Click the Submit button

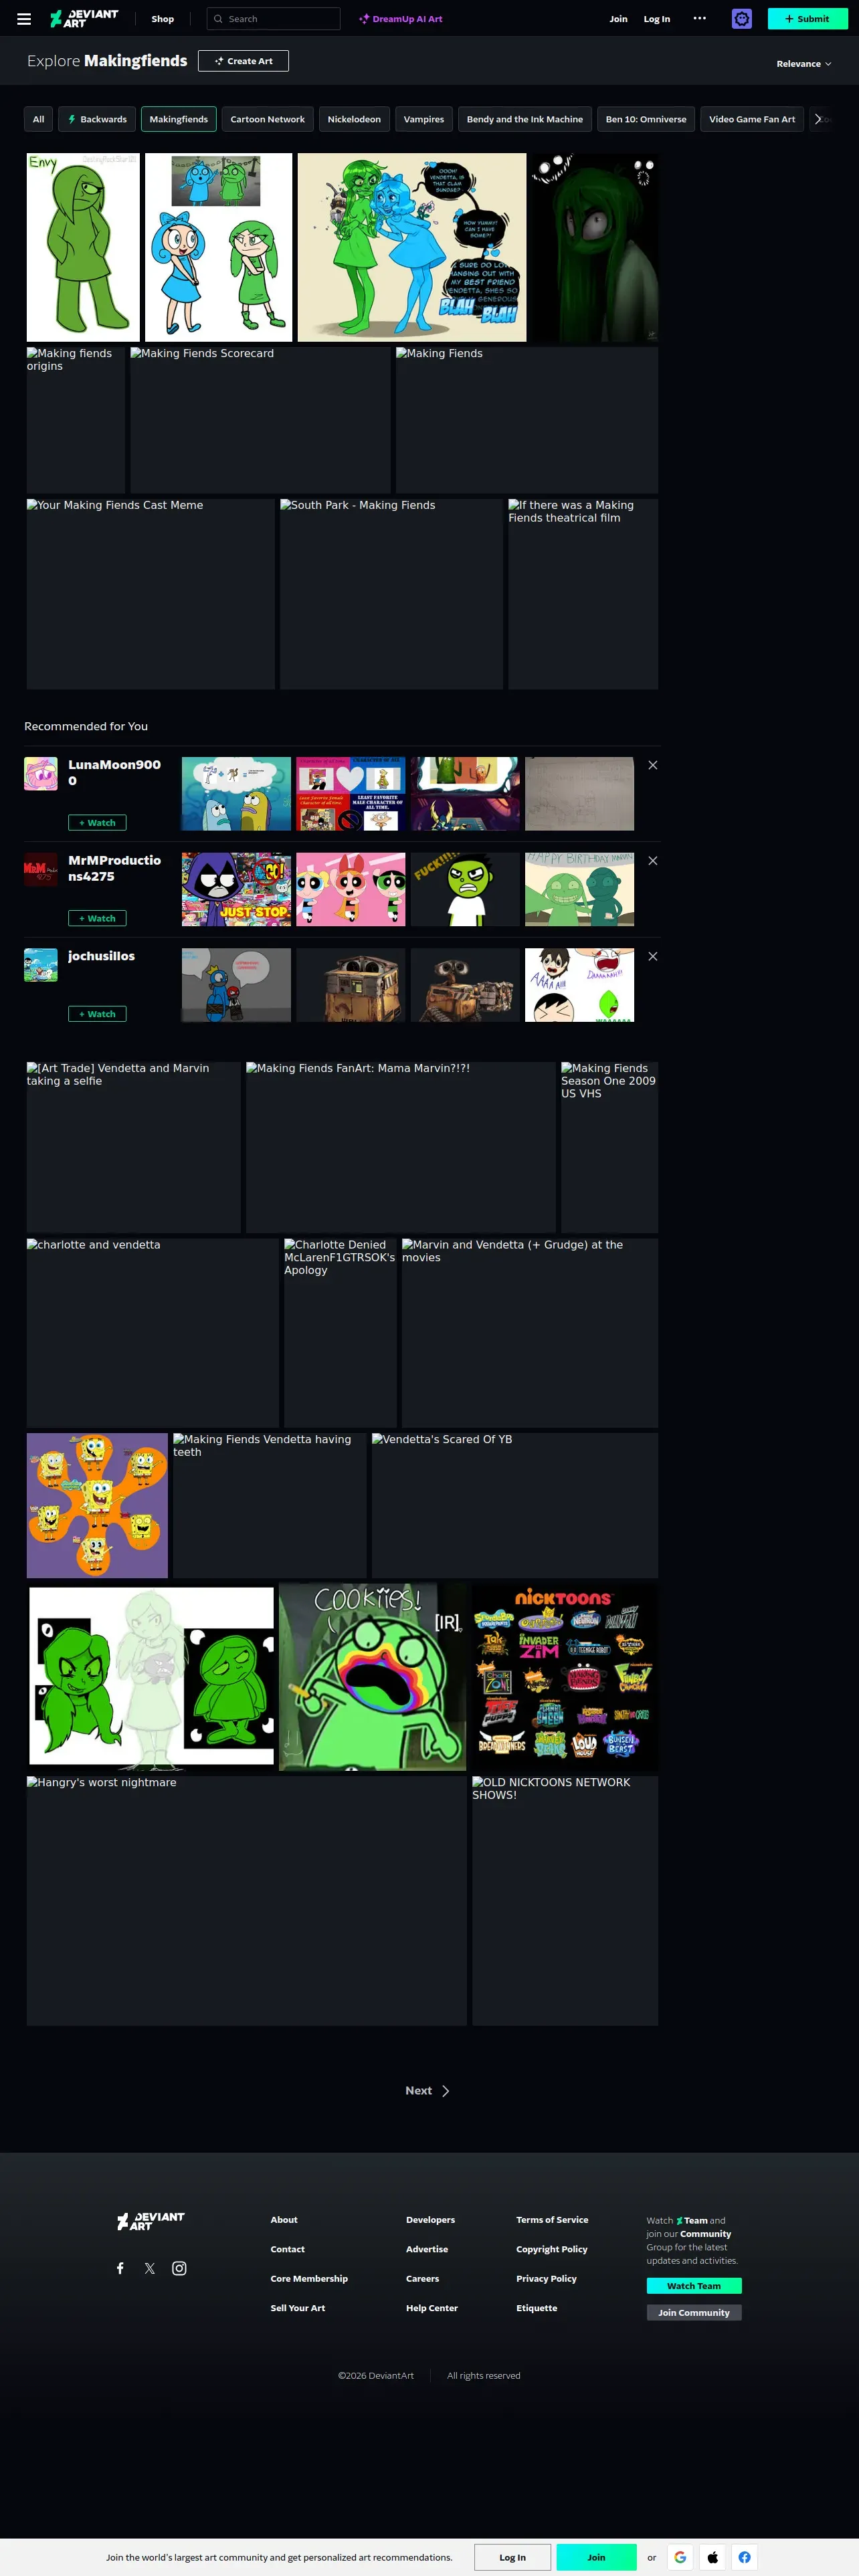807,19
